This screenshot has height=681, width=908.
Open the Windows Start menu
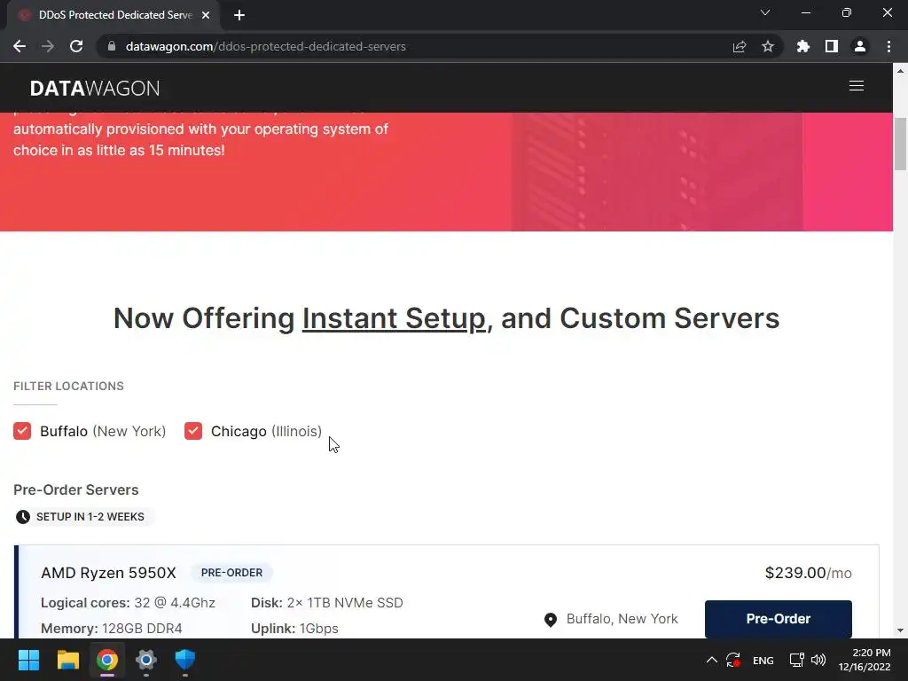(28, 660)
